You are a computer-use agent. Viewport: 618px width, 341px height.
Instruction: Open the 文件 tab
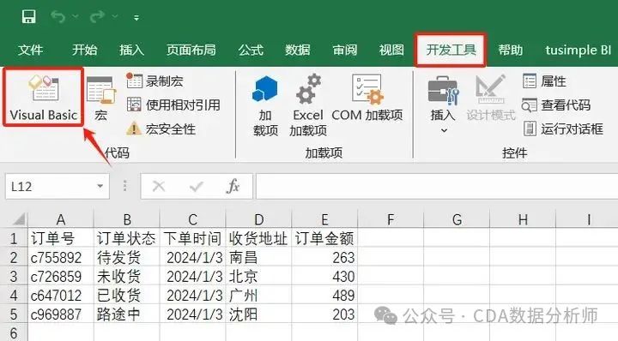coord(30,50)
